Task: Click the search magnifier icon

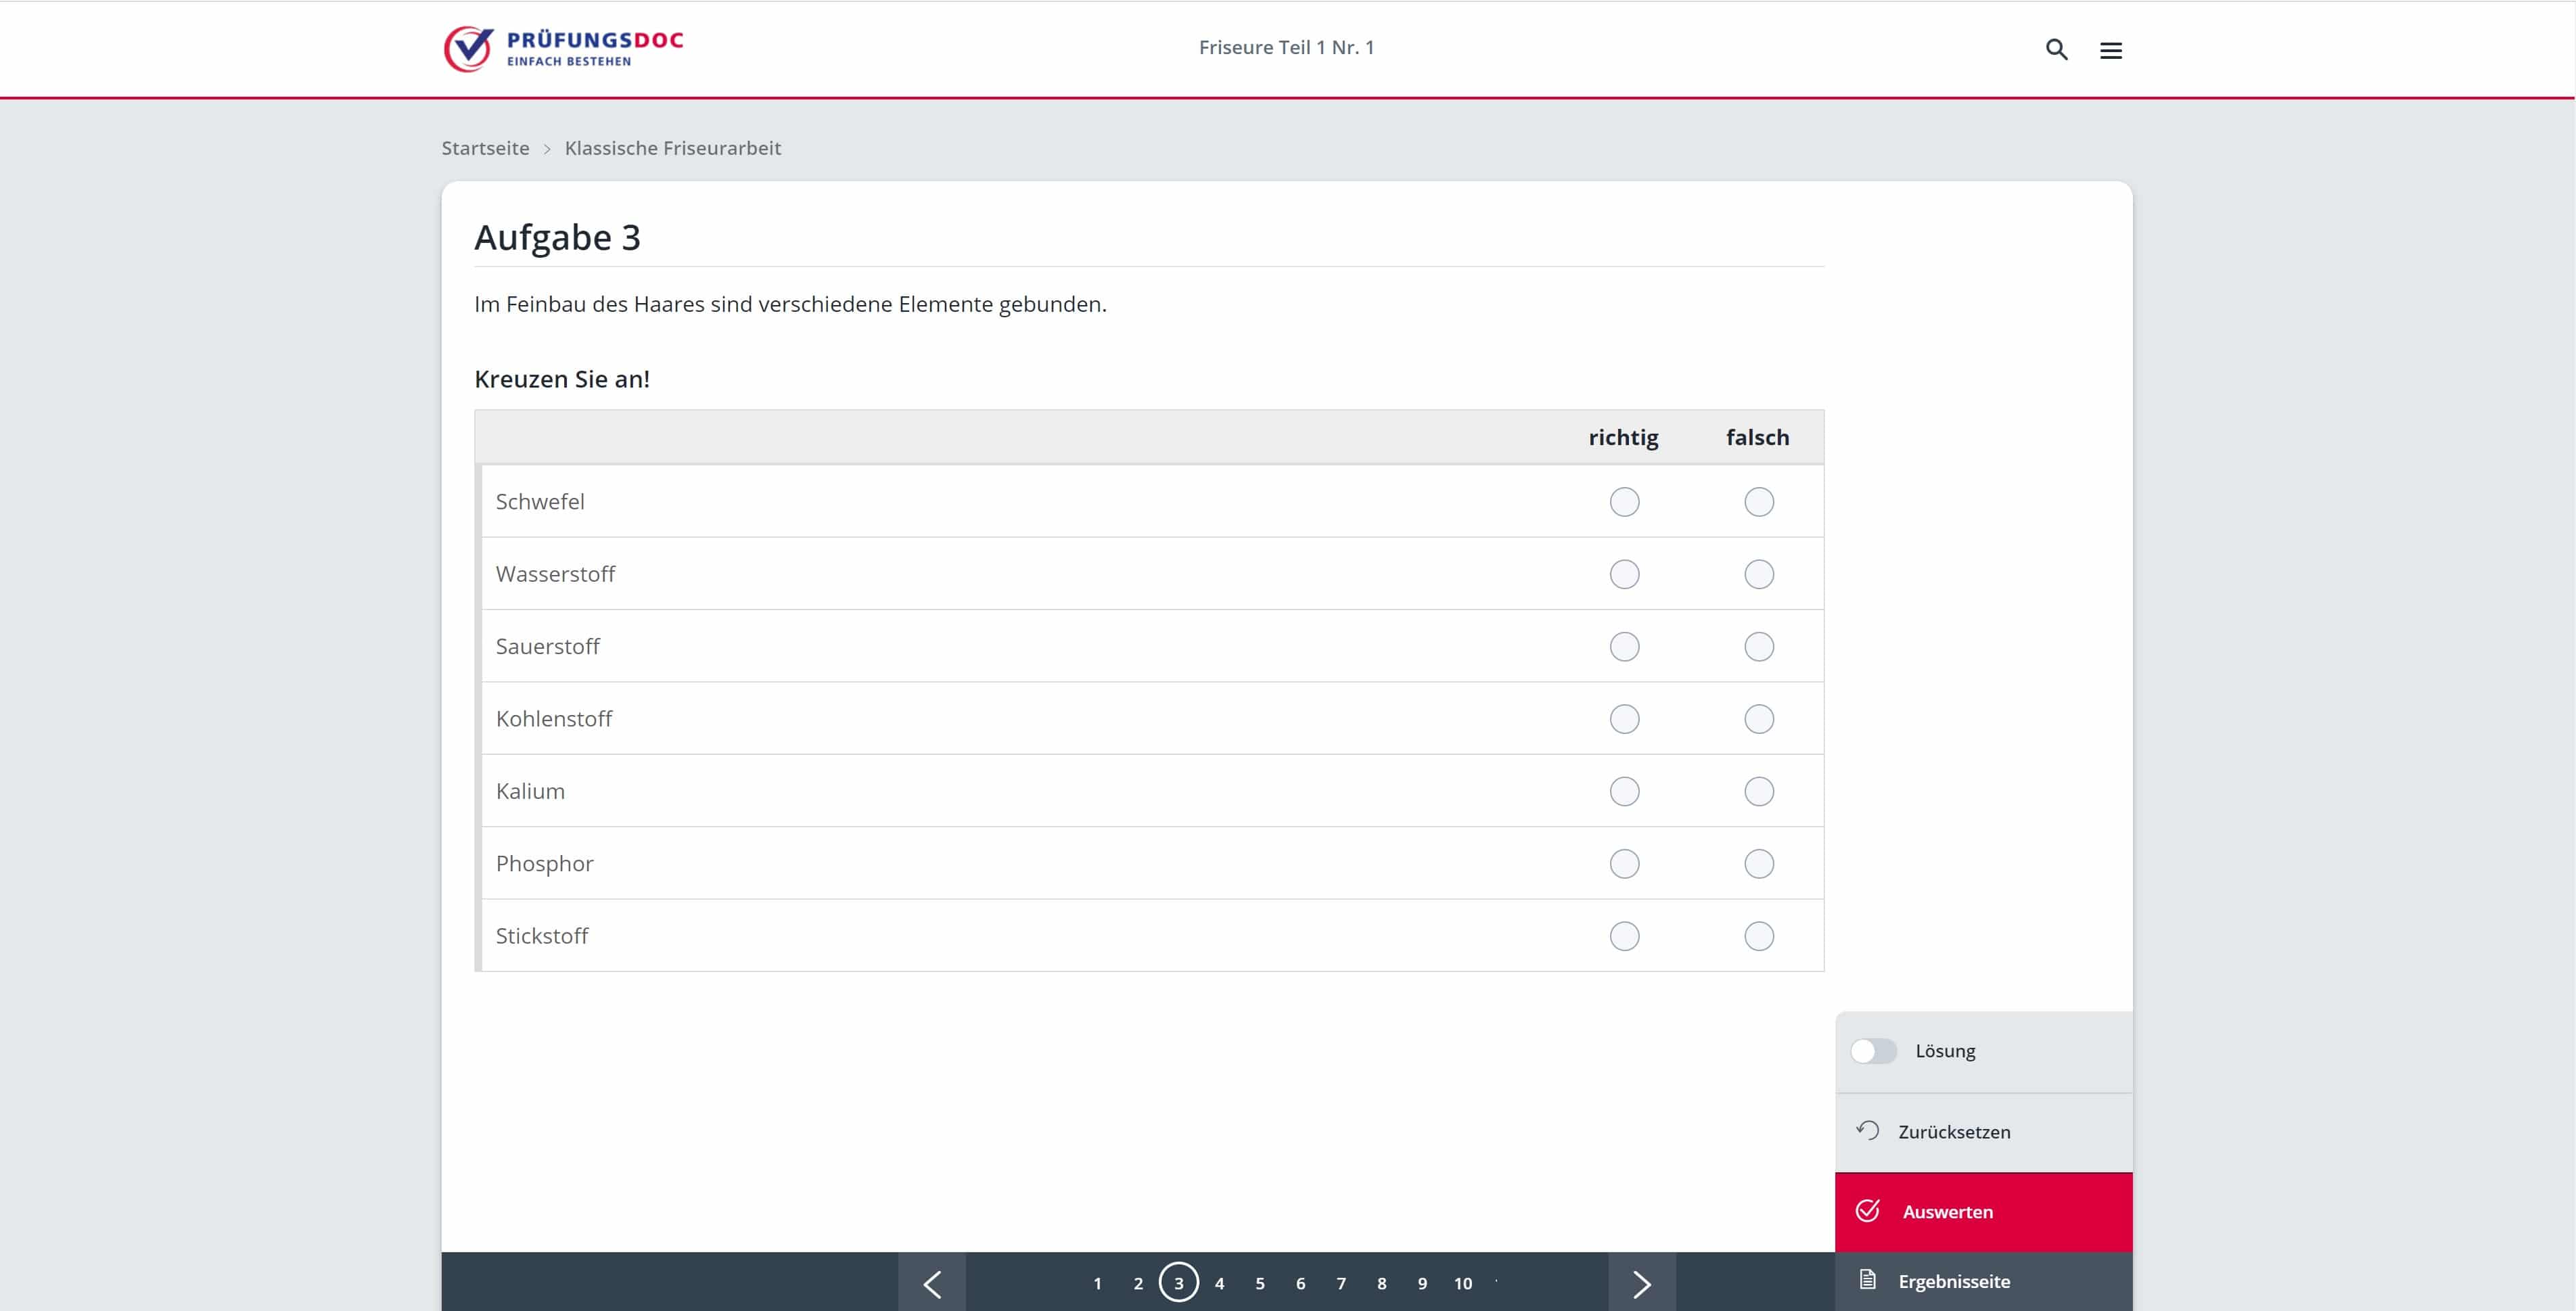Action: click(x=2056, y=49)
